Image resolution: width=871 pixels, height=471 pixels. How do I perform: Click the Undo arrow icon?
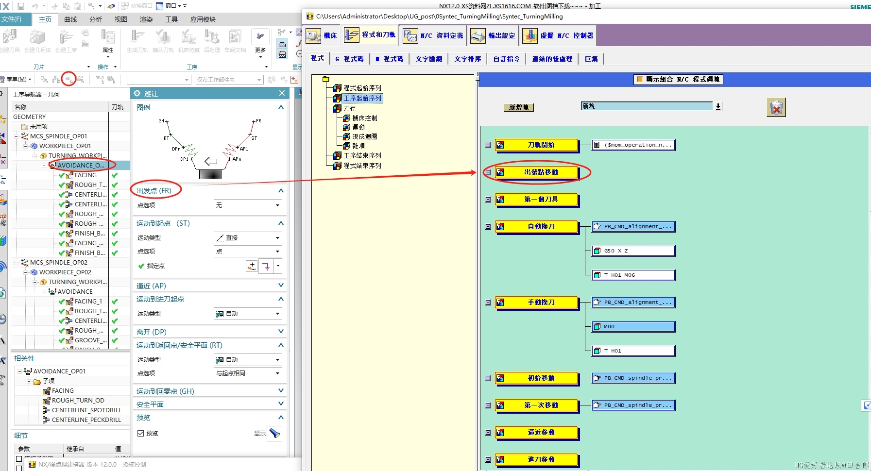coord(35,6)
